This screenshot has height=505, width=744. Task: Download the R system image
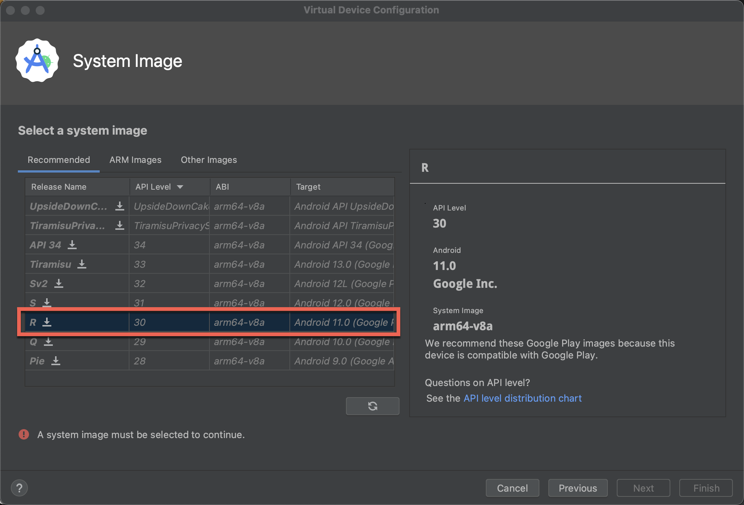coord(47,322)
